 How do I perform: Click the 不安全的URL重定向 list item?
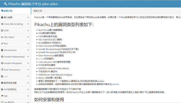click(48, 72)
